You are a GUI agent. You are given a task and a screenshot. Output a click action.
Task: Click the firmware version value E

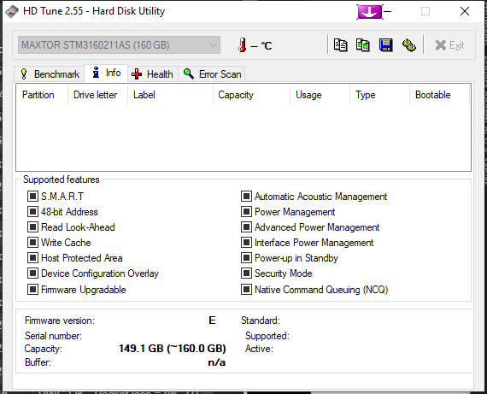pos(212,320)
